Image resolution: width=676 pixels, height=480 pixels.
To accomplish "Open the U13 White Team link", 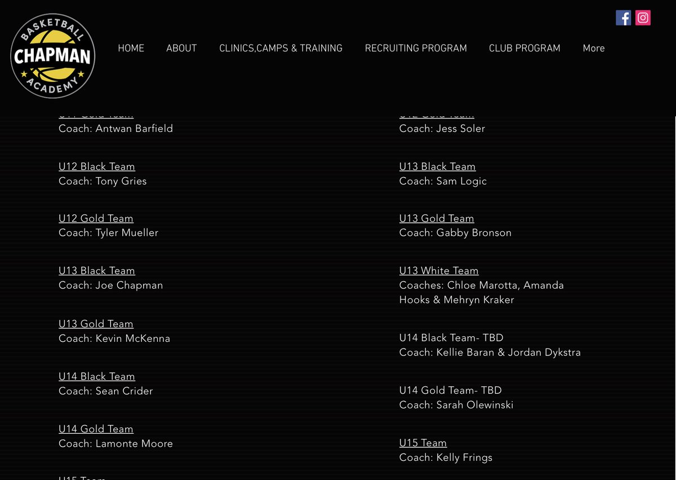I will coord(439,271).
